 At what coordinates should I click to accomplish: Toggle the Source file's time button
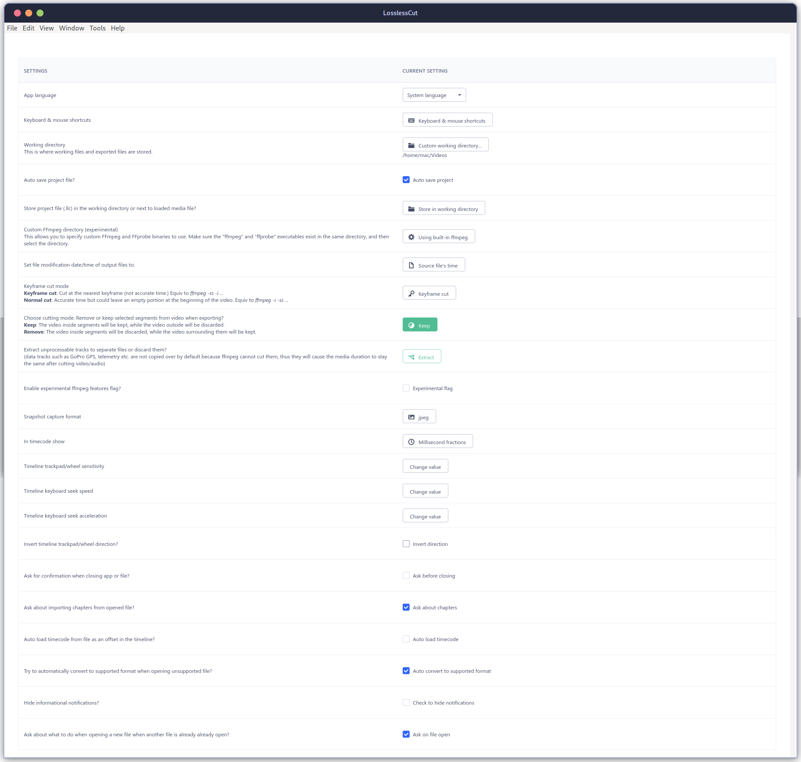click(x=434, y=265)
